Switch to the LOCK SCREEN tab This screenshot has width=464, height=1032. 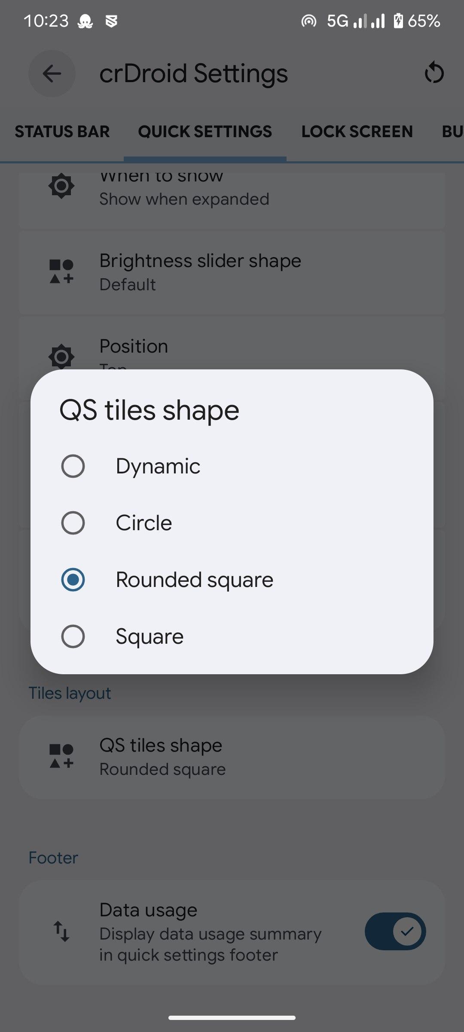click(357, 132)
